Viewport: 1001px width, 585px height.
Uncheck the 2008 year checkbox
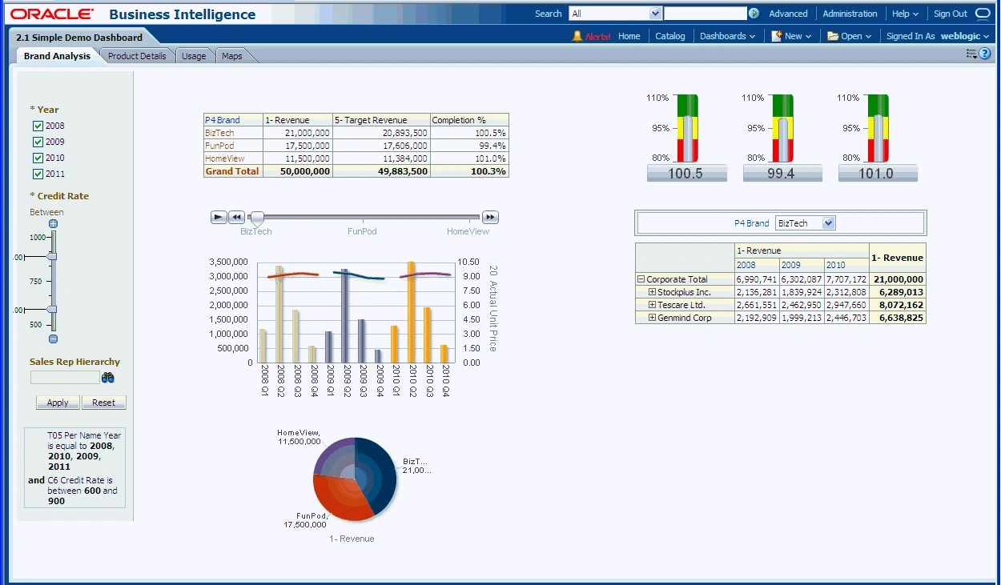38,126
